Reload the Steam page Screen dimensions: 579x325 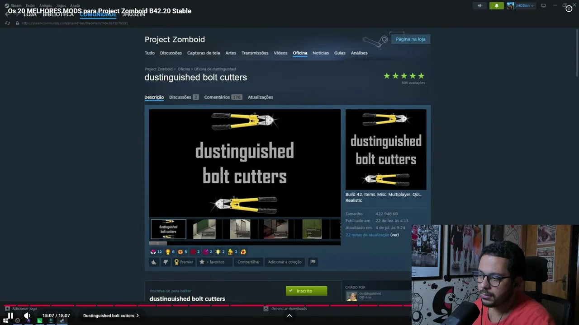point(8,23)
